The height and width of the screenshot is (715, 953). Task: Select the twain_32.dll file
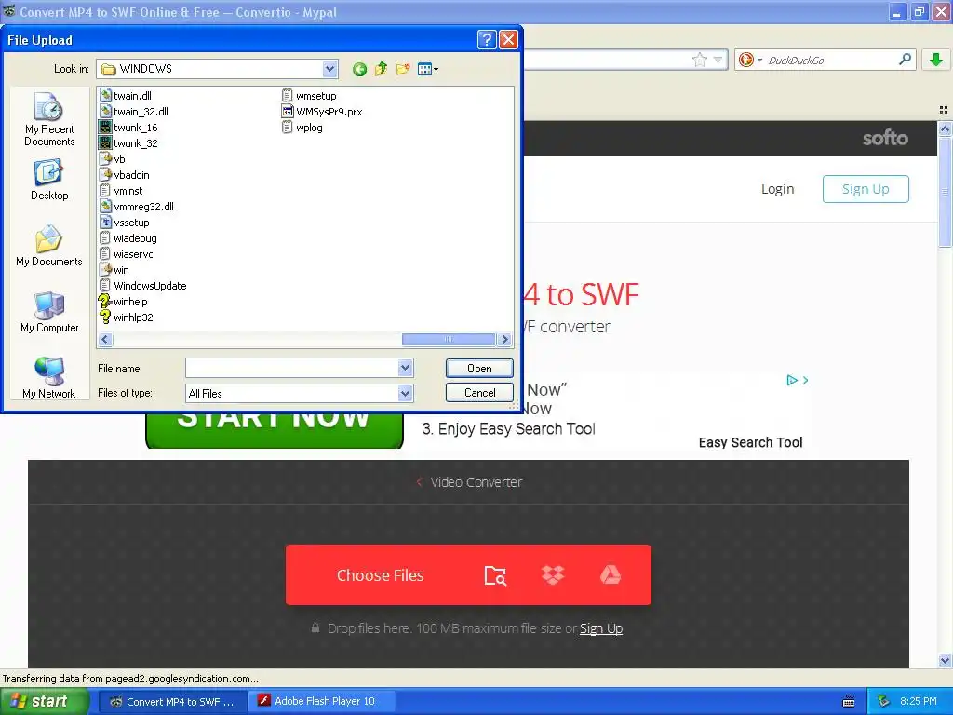click(134, 112)
